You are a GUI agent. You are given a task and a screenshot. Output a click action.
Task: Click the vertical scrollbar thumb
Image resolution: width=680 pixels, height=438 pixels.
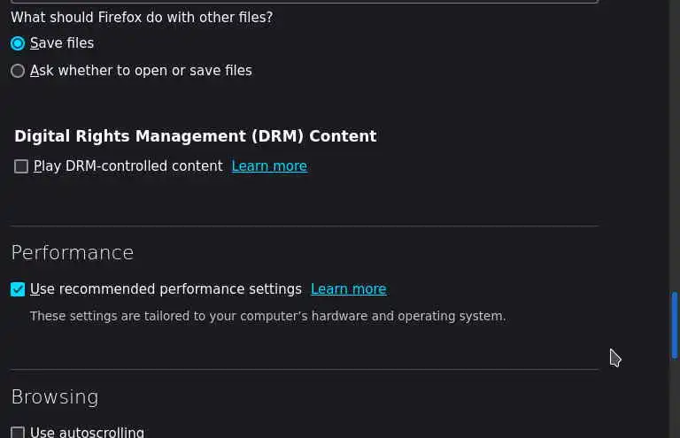pyautogui.click(x=674, y=325)
